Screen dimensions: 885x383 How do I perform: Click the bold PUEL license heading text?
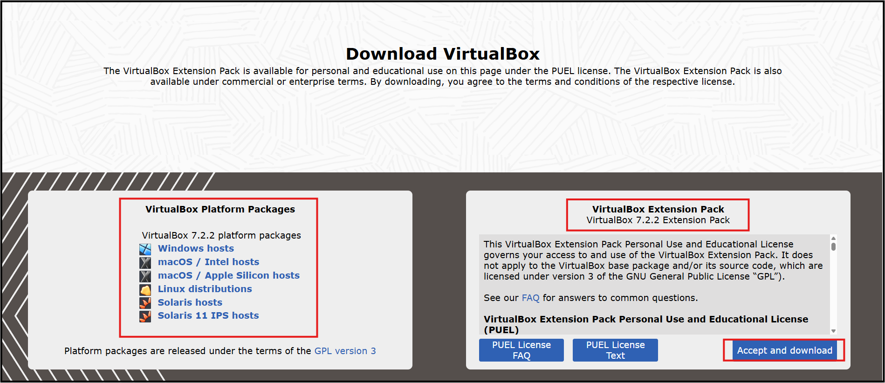(646, 324)
